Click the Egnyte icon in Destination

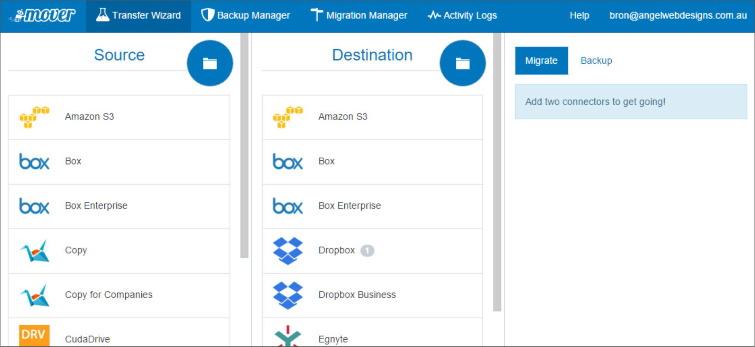pyautogui.click(x=288, y=336)
